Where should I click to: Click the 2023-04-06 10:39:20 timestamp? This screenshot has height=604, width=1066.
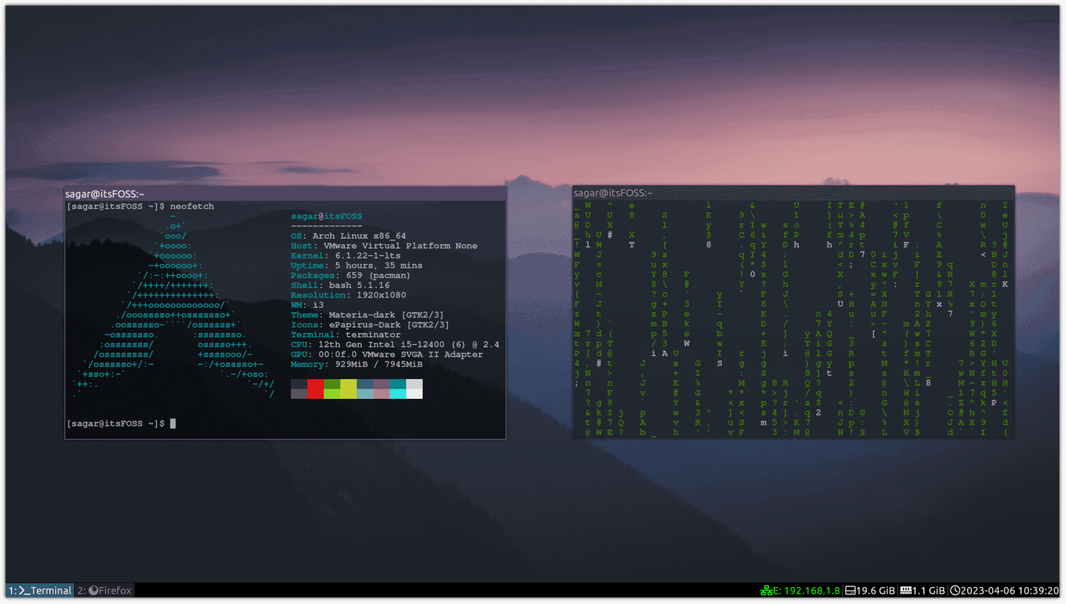[x=1010, y=591]
